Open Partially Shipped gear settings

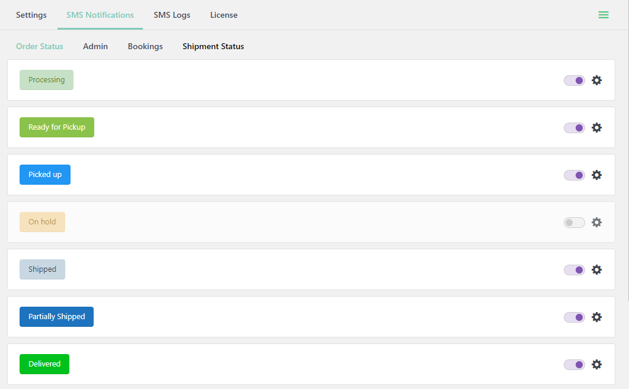coord(596,317)
